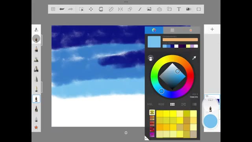Open the Time-lapse shapes icon

tap(169, 9)
